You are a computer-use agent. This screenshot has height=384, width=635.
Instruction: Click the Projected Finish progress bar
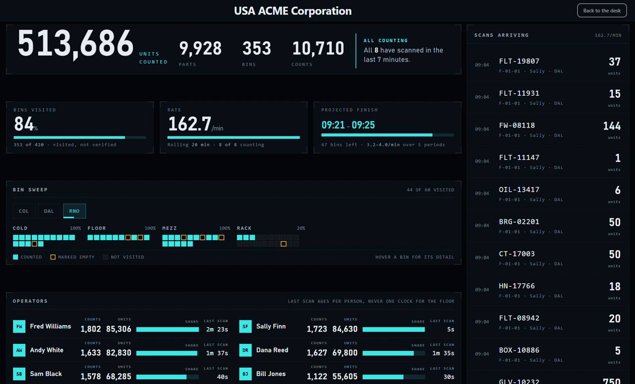click(387, 135)
